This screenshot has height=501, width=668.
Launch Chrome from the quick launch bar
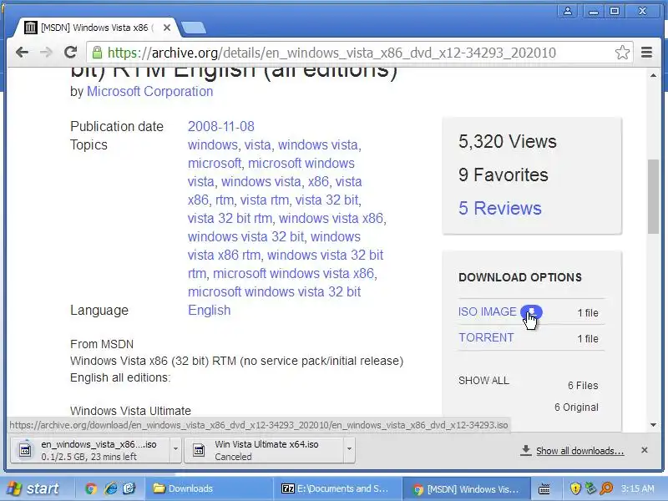[91, 488]
